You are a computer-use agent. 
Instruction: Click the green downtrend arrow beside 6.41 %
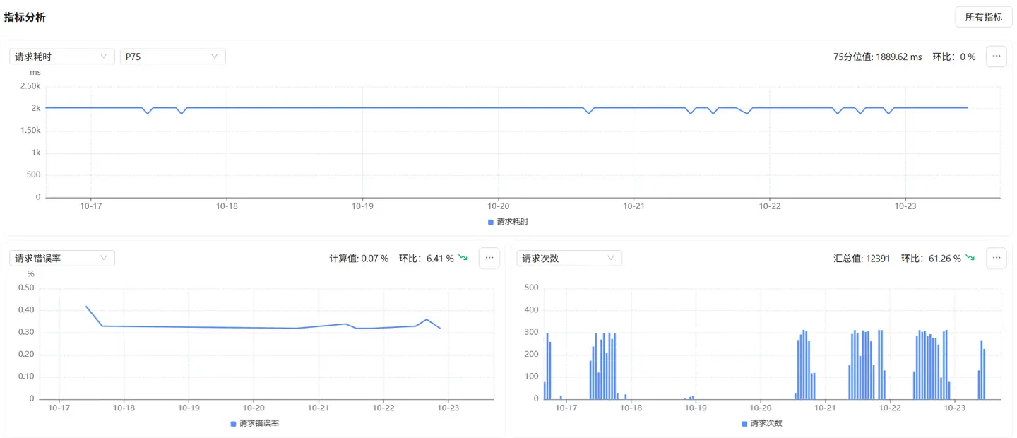[x=463, y=259]
